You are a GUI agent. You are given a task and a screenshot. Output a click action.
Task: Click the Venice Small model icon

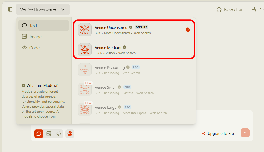click(85, 90)
